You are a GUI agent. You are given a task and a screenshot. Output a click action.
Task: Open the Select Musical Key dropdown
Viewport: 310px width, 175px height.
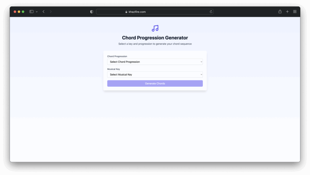tap(155, 75)
